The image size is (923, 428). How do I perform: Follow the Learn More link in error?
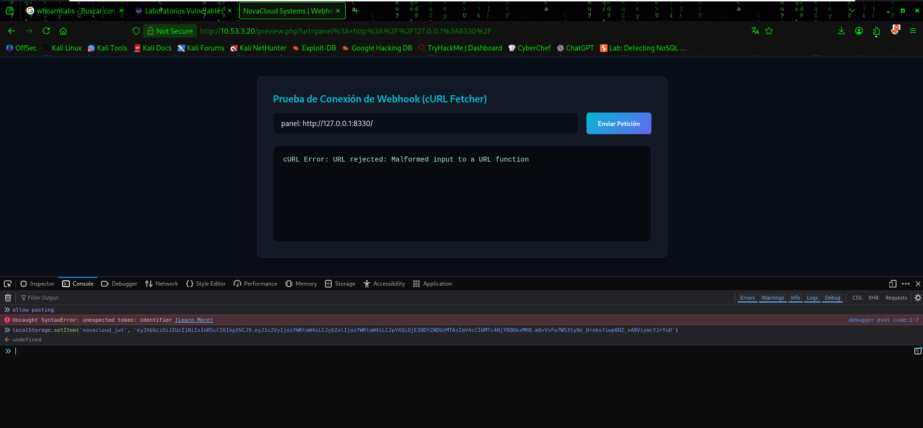194,320
